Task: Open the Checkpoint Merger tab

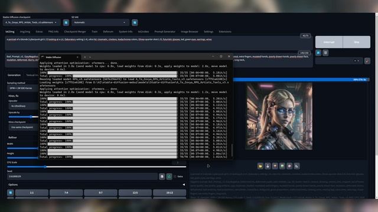Action: pos(75,31)
